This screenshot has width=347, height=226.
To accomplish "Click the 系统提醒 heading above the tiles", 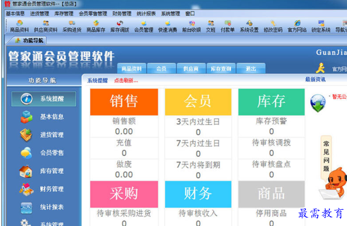I will [97, 81].
